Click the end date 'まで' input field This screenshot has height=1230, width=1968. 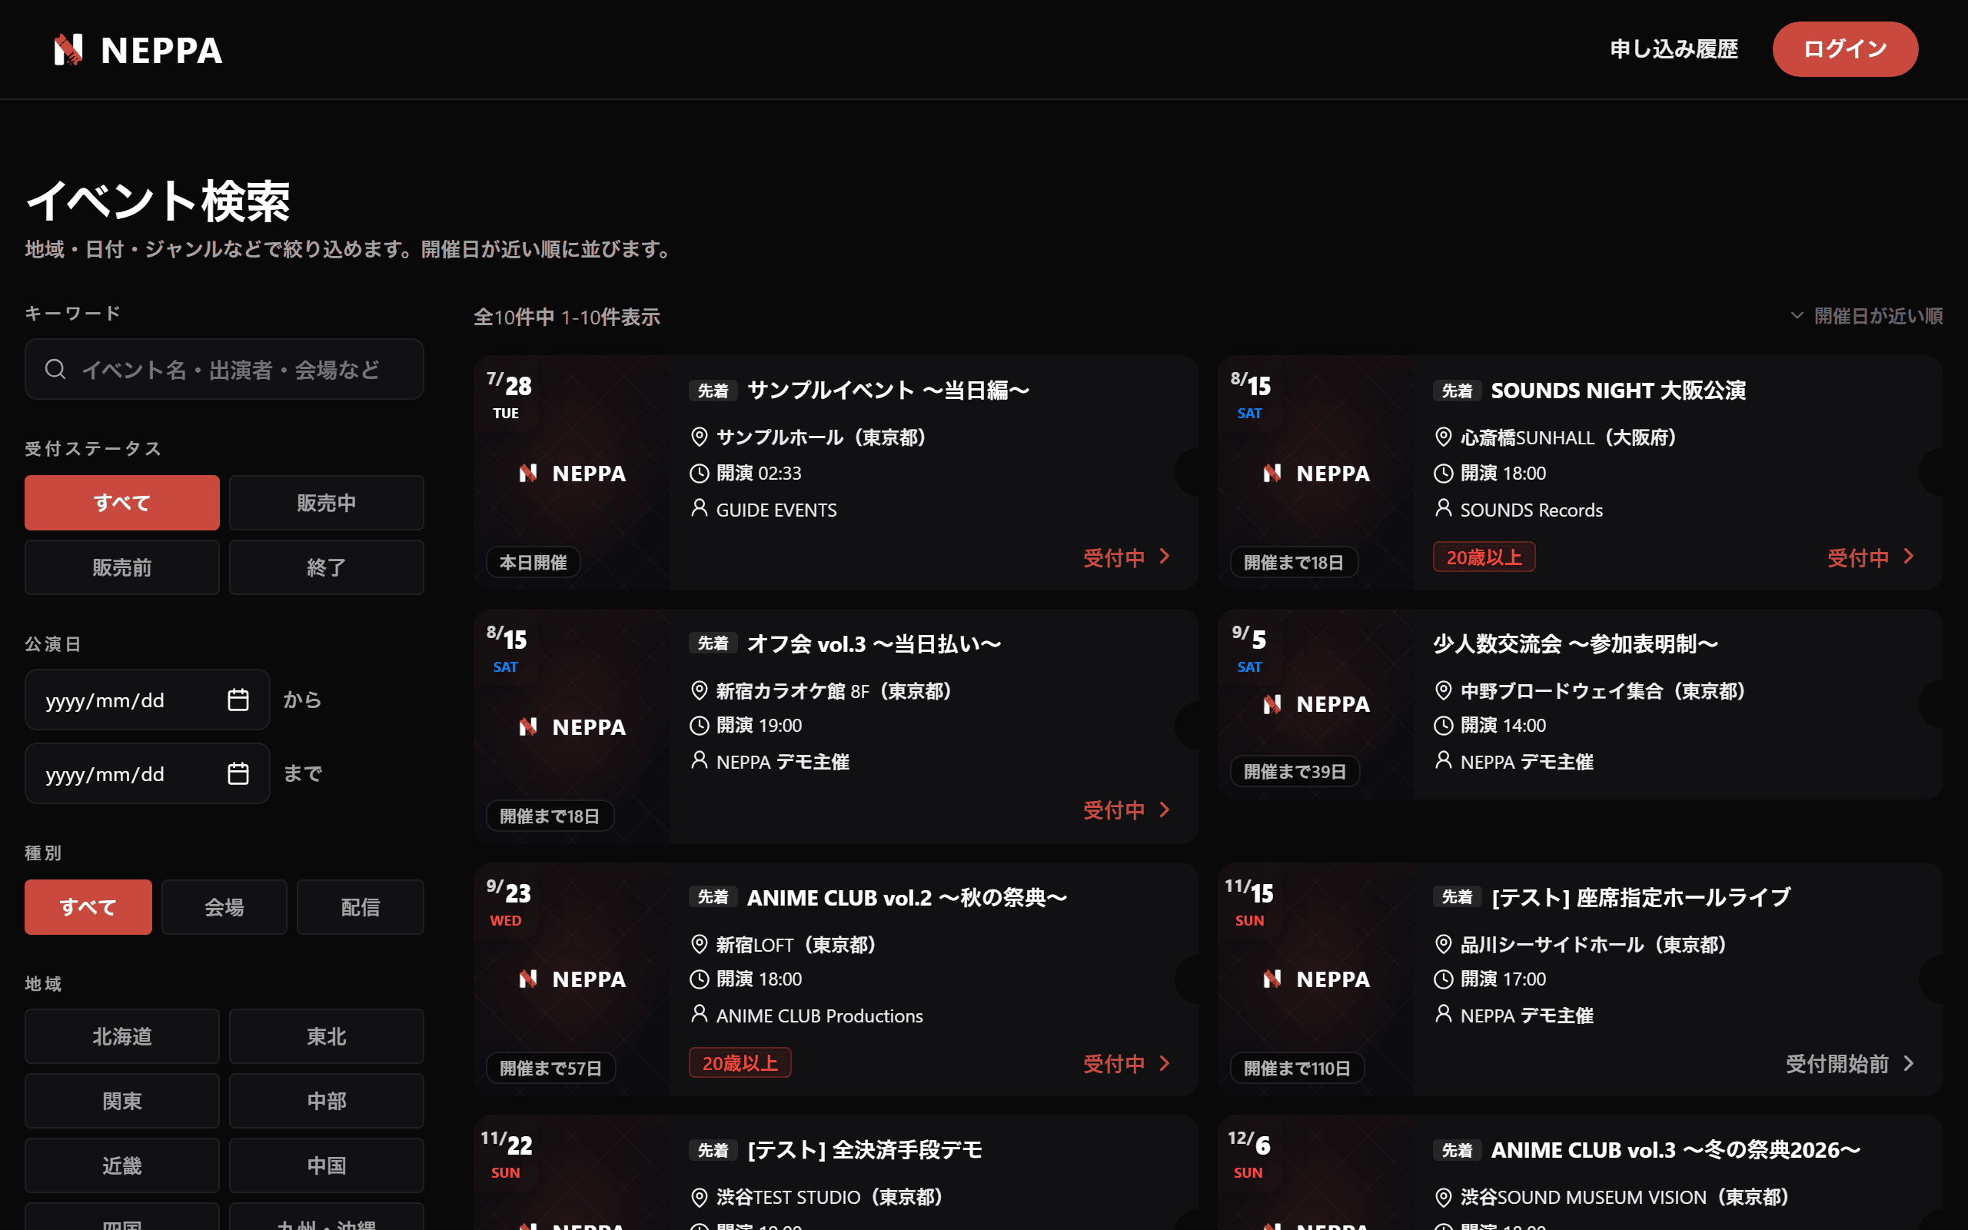pos(147,773)
